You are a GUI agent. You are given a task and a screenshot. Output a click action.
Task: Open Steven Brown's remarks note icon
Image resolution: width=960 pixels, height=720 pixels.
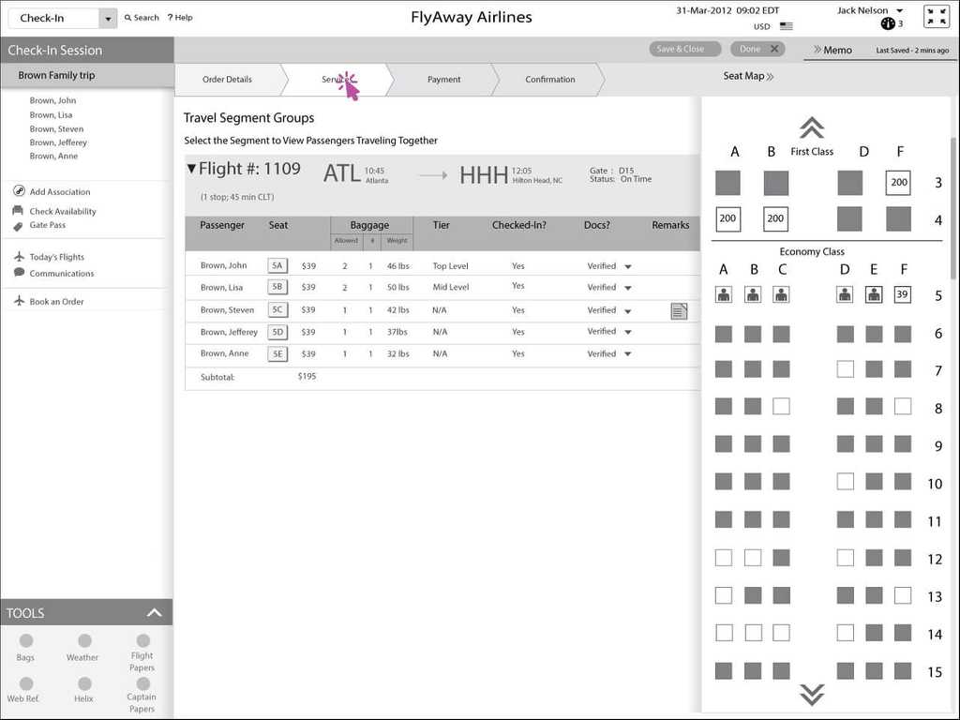[x=679, y=311]
